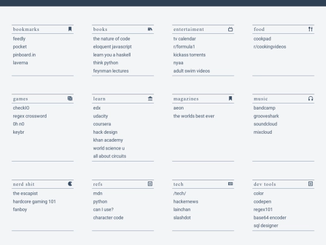This screenshot has width=326, height=245.
Task: Open all about circuits
Action: [110, 156]
